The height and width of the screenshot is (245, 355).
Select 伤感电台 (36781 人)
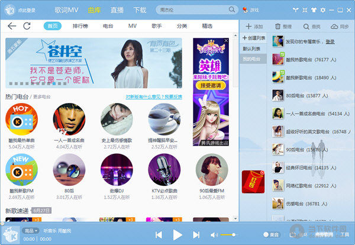311,204
